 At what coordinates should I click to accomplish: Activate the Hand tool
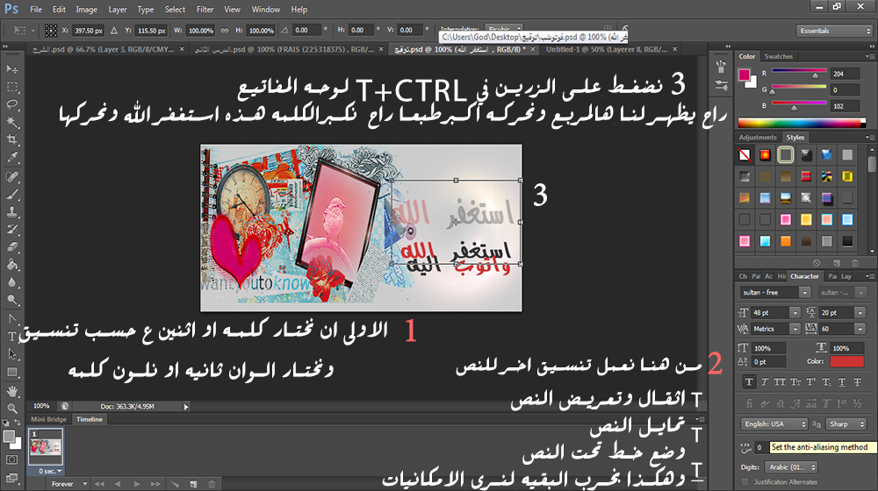click(12, 391)
